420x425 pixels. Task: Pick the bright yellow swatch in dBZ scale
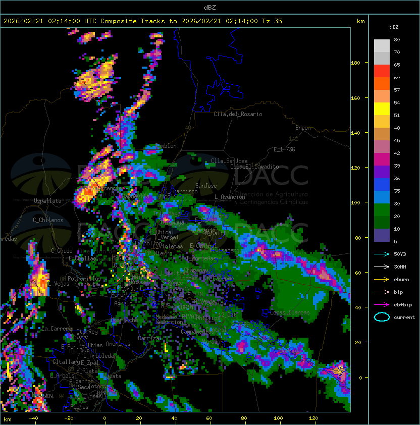click(382, 109)
